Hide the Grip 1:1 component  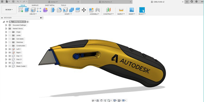pyautogui.click(x=10, y=56)
